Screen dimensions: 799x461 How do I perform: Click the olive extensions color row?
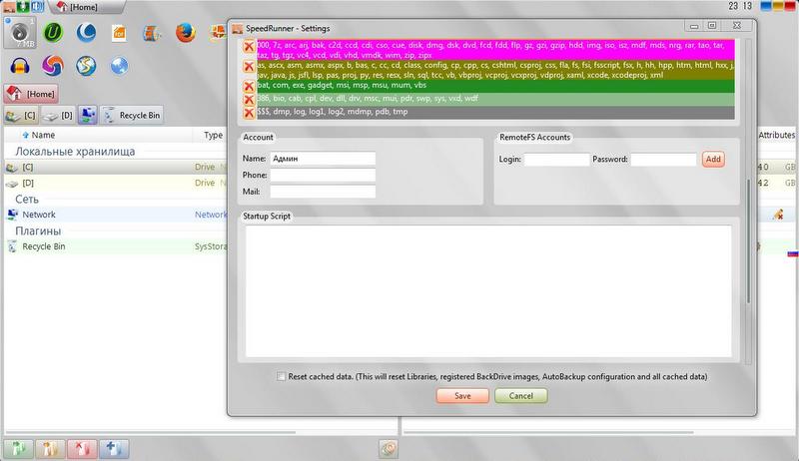pos(495,70)
